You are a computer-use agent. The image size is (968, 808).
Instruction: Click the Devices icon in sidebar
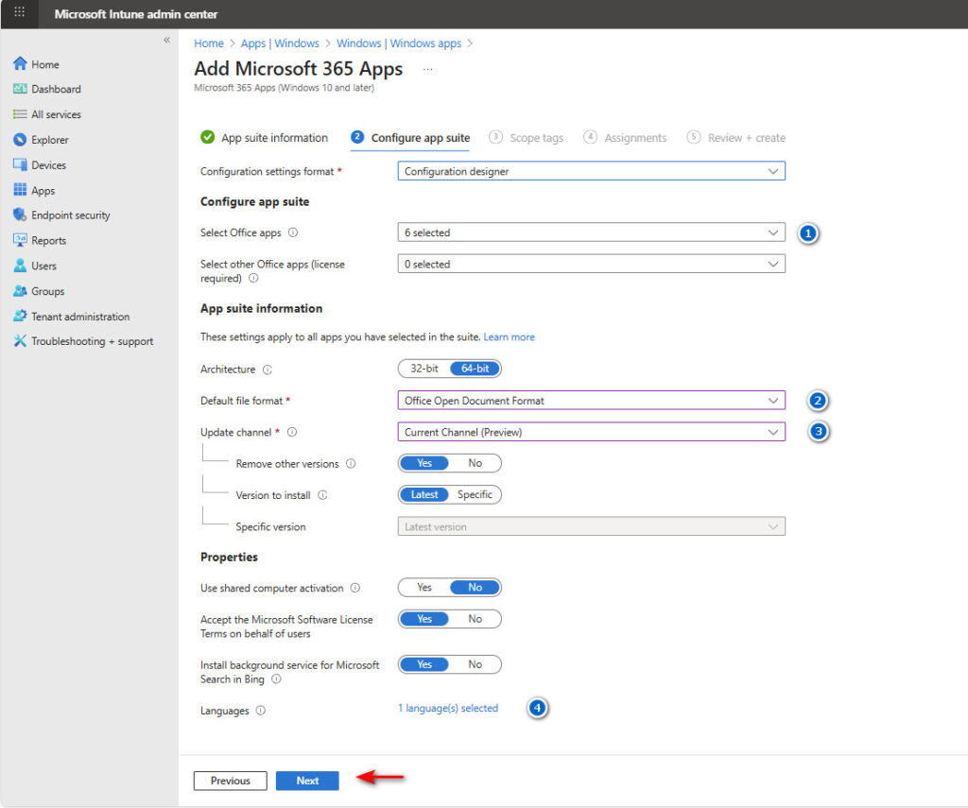coord(20,165)
